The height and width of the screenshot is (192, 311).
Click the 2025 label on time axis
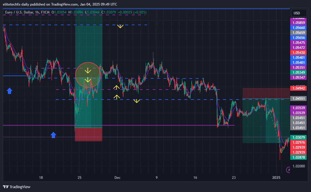pos(276,178)
